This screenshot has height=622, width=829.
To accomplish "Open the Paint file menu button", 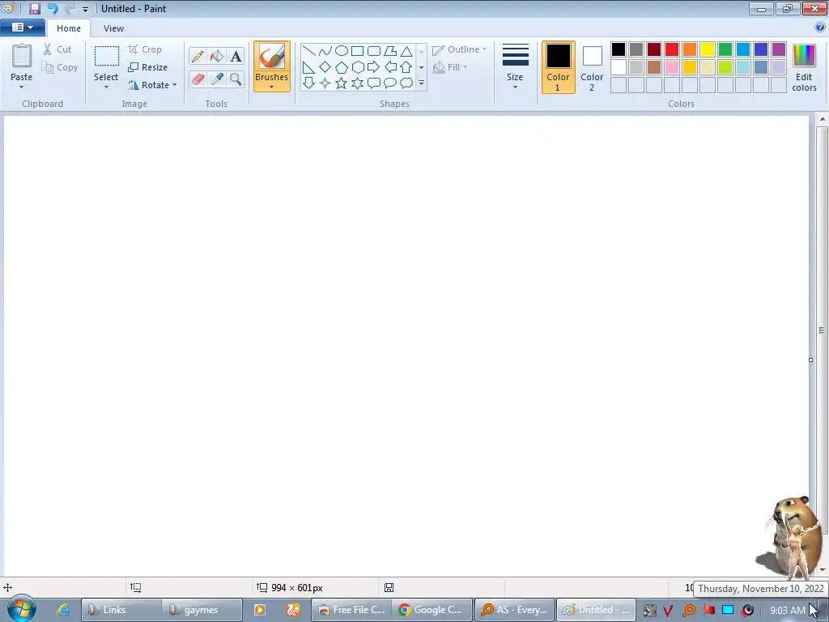I will point(22,28).
